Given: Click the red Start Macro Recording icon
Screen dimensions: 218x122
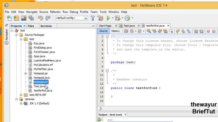Looking at the screenshot, I should point(208,31).
